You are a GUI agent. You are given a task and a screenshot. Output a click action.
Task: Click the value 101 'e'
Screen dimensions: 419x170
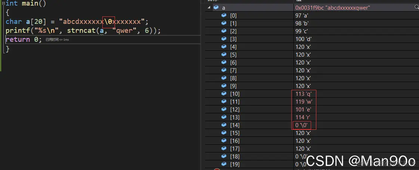pos(303,110)
